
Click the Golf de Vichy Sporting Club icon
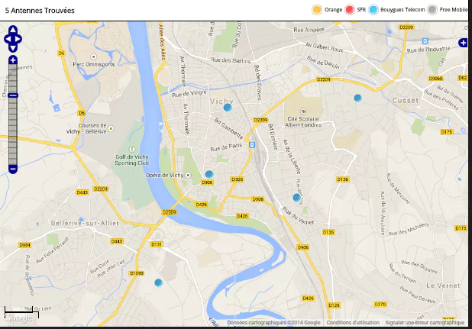coord(131,149)
